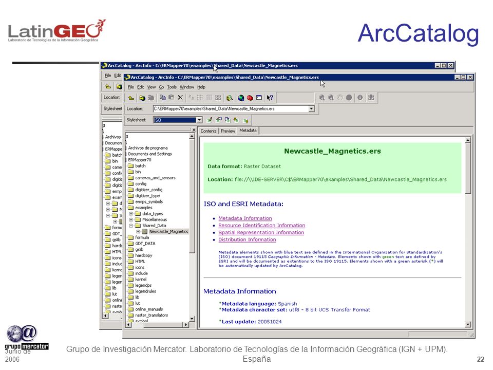Screen dimensions: 493x370
Task: Open the File menu in back window
Action: click(x=108, y=76)
